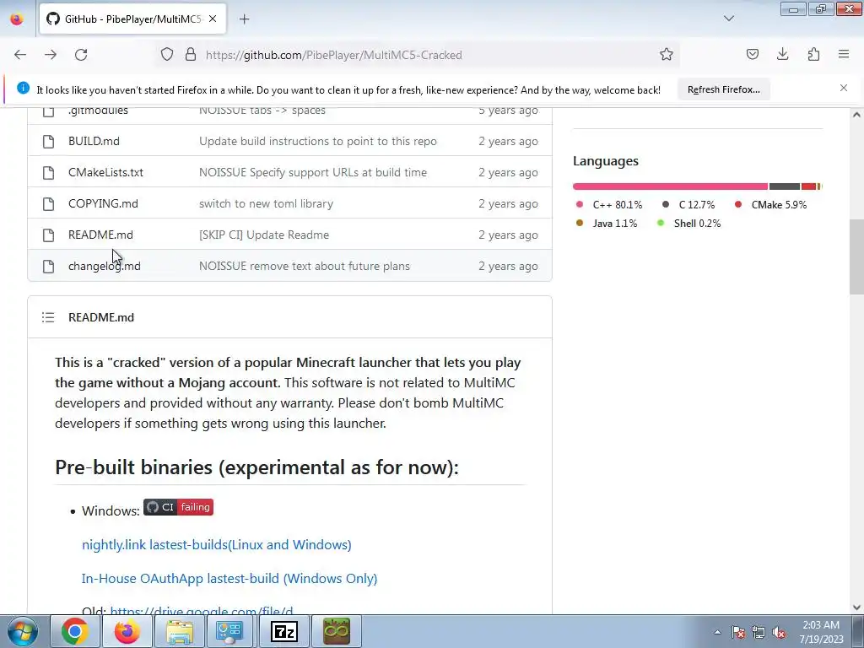The width and height of the screenshot is (864, 648).
Task: Open the README.md file in file list
Action: click(100, 235)
